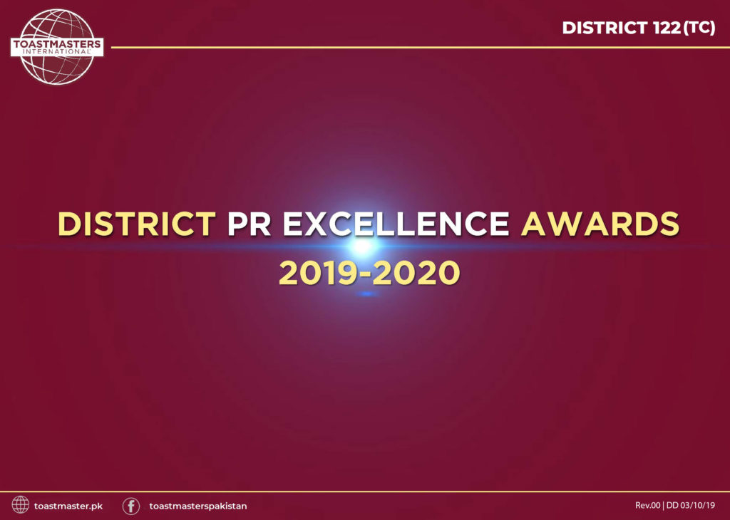This screenshot has height=520, width=730.
Task: Click the globe website icon
Action: coord(20,504)
